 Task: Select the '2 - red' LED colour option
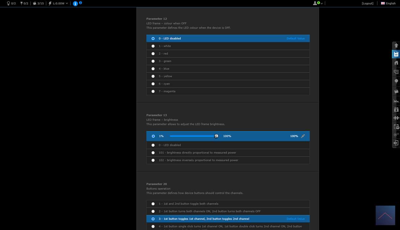(x=153, y=54)
